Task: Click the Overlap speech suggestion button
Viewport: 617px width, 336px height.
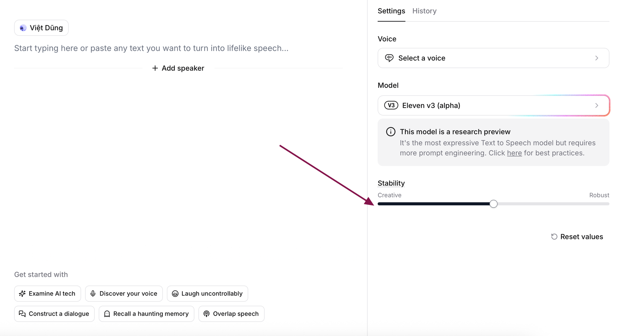Action: coord(231,314)
